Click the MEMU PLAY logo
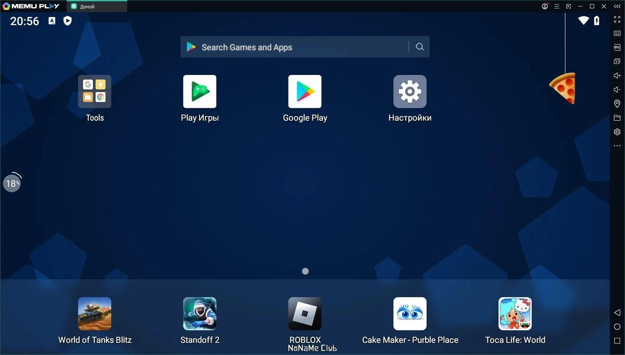 click(x=31, y=6)
